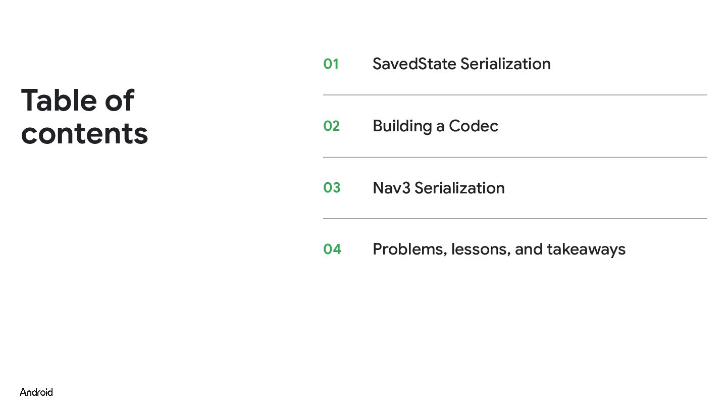
Task: Click the word "Building" in second entry
Action: pyautogui.click(x=401, y=126)
